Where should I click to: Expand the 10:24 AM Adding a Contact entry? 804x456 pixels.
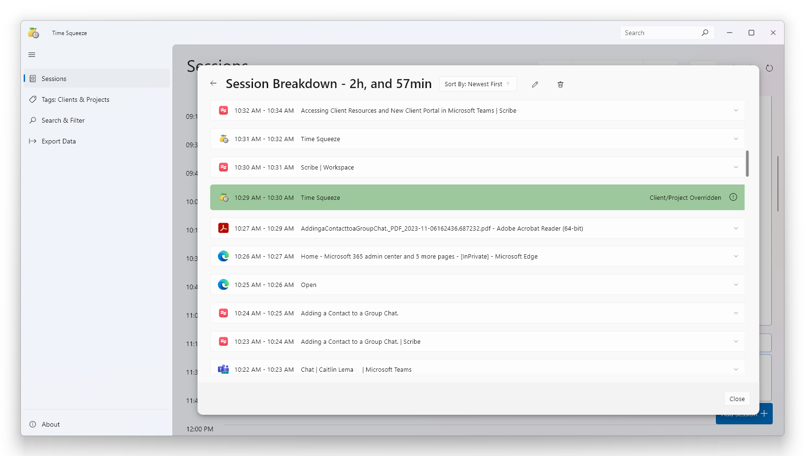pyautogui.click(x=736, y=313)
